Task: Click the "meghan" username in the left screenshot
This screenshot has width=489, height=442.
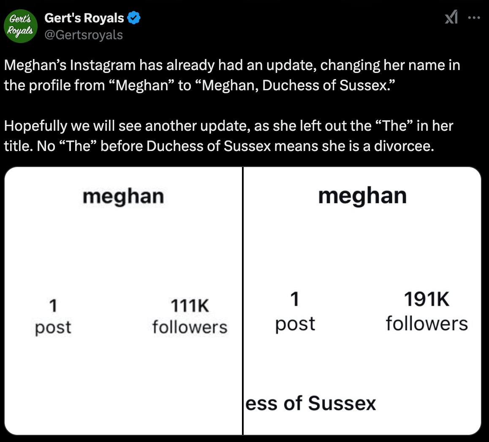Action: click(x=123, y=196)
